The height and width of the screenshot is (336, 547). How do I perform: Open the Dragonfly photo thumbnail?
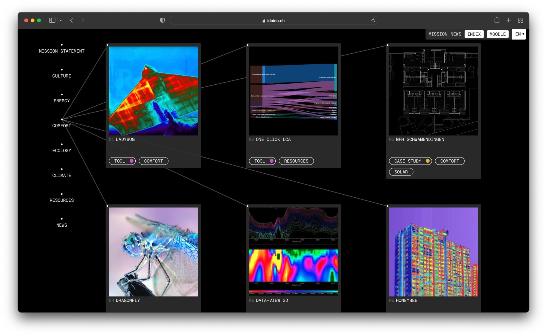click(x=153, y=252)
